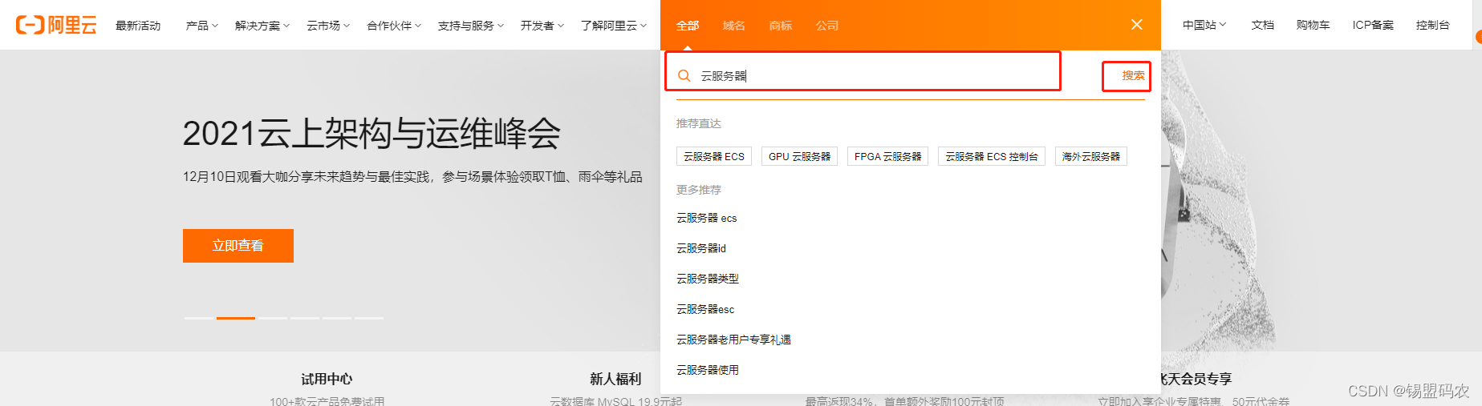1482x406 pixels.
Task: Open the 试用中心 section
Action: 327,379
